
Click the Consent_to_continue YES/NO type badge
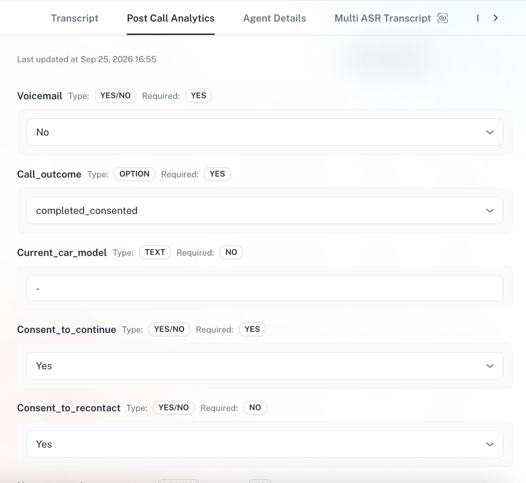click(169, 329)
